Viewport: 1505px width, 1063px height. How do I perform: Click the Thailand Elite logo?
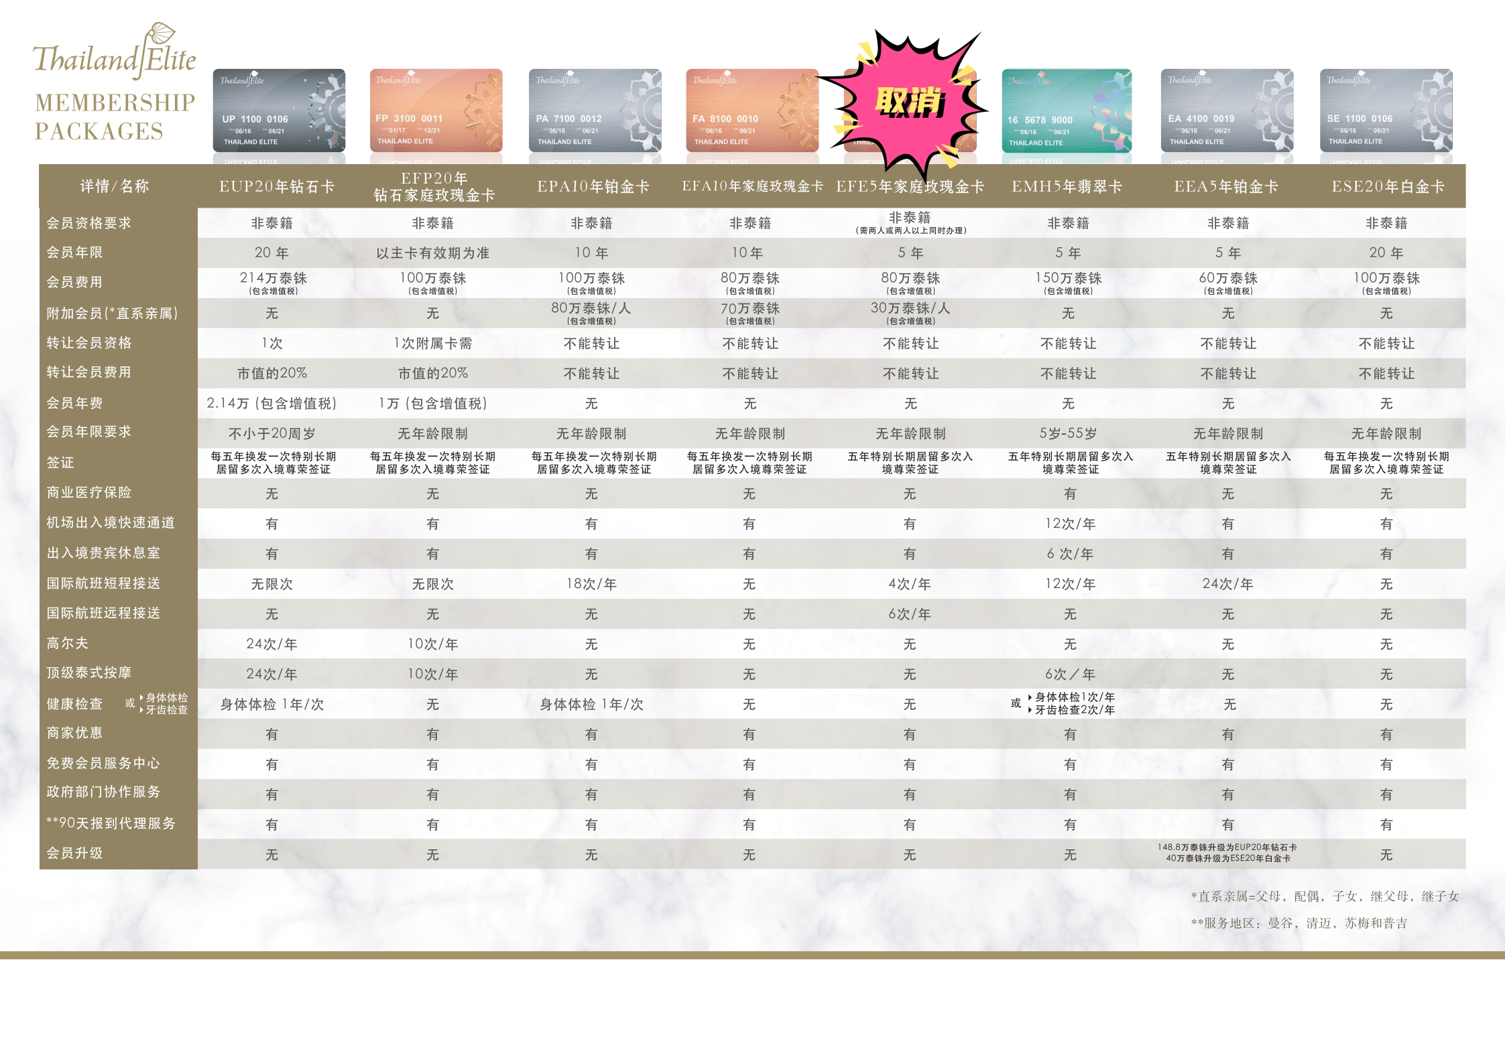point(115,54)
